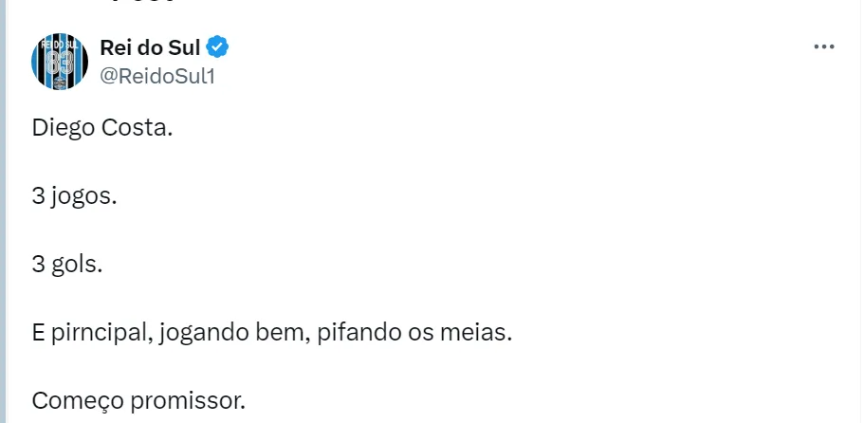
Task: Click the 'Começo promissor.' line
Action: click(138, 400)
